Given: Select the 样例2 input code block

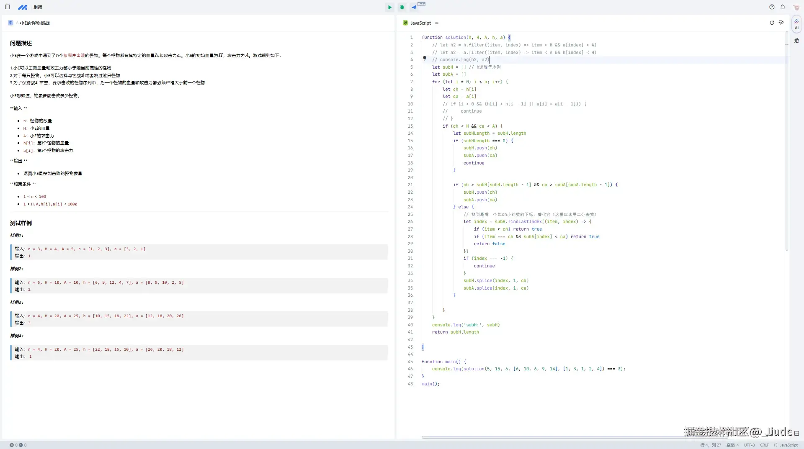Looking at the screenshot, I should [199, 285].
